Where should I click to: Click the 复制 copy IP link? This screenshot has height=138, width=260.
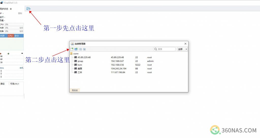tap(20, 13)
